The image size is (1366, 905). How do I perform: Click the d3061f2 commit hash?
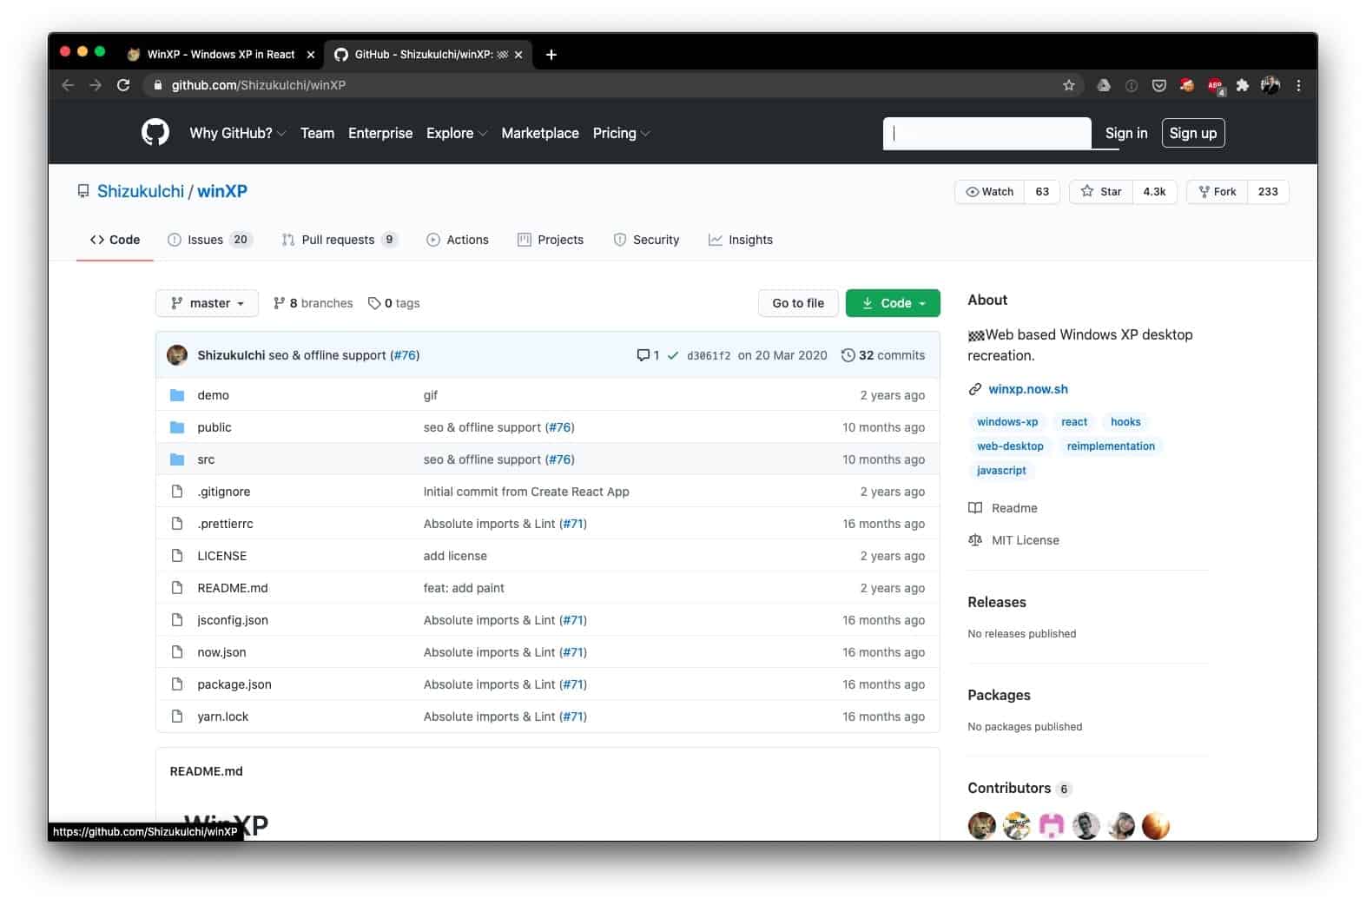[709, 356]
